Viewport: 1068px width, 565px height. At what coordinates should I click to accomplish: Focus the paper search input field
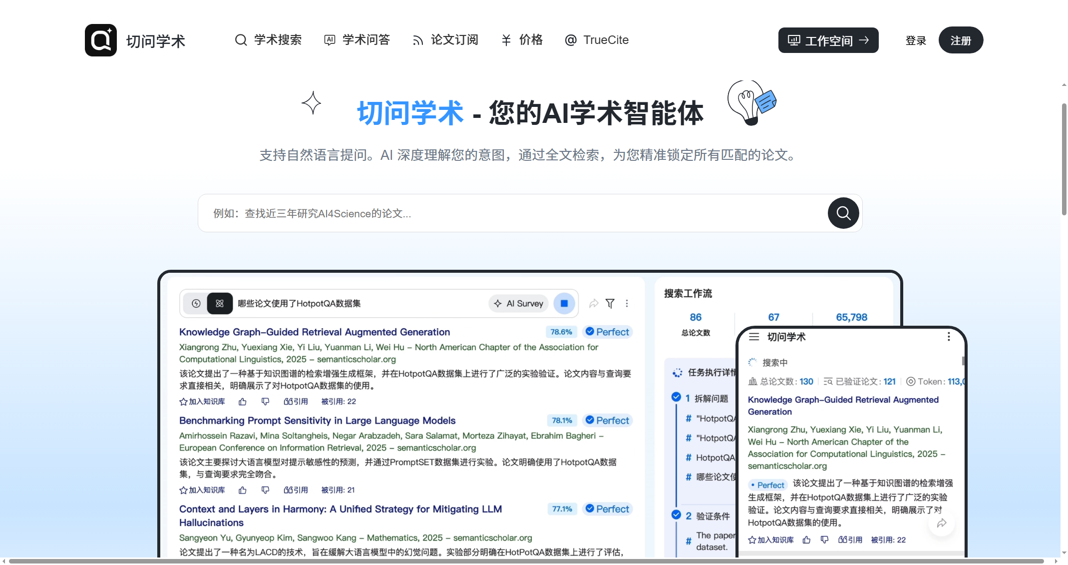click(x=512, y=213)
